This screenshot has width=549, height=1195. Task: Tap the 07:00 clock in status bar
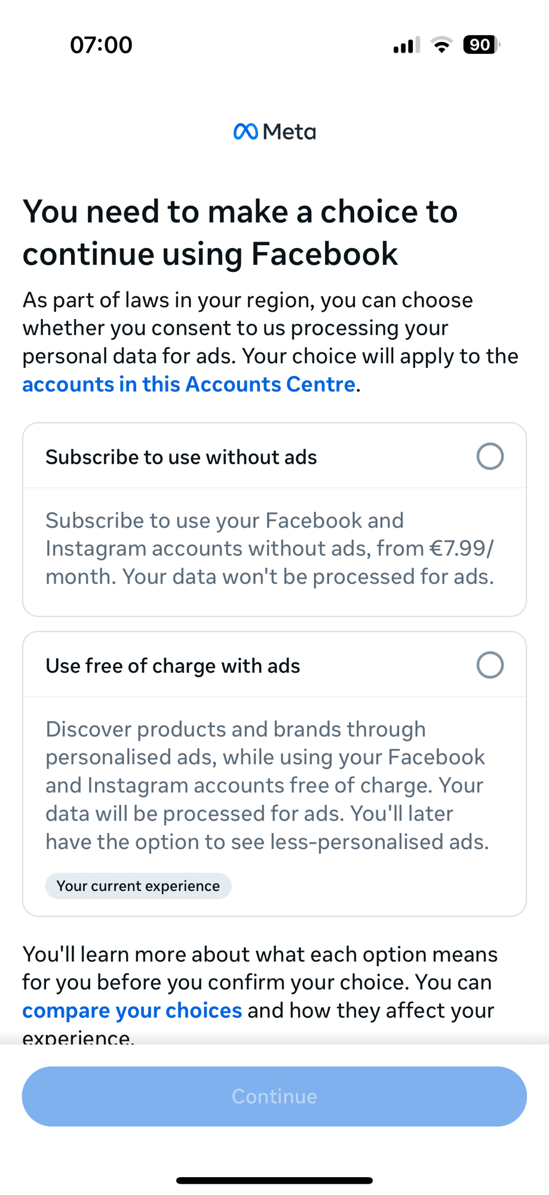(101, 45)
